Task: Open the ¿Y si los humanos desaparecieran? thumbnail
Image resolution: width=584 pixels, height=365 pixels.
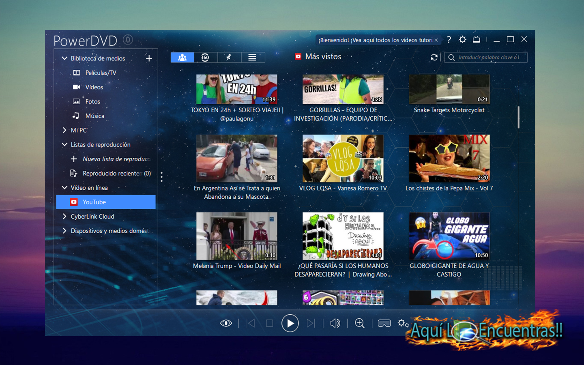Action: (343, 236)
